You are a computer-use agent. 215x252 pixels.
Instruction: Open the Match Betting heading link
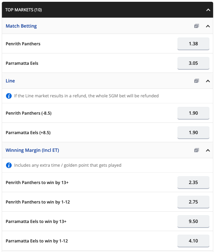pos(21,26)
